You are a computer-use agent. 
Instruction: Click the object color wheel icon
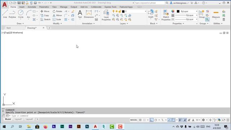(173, 11)
